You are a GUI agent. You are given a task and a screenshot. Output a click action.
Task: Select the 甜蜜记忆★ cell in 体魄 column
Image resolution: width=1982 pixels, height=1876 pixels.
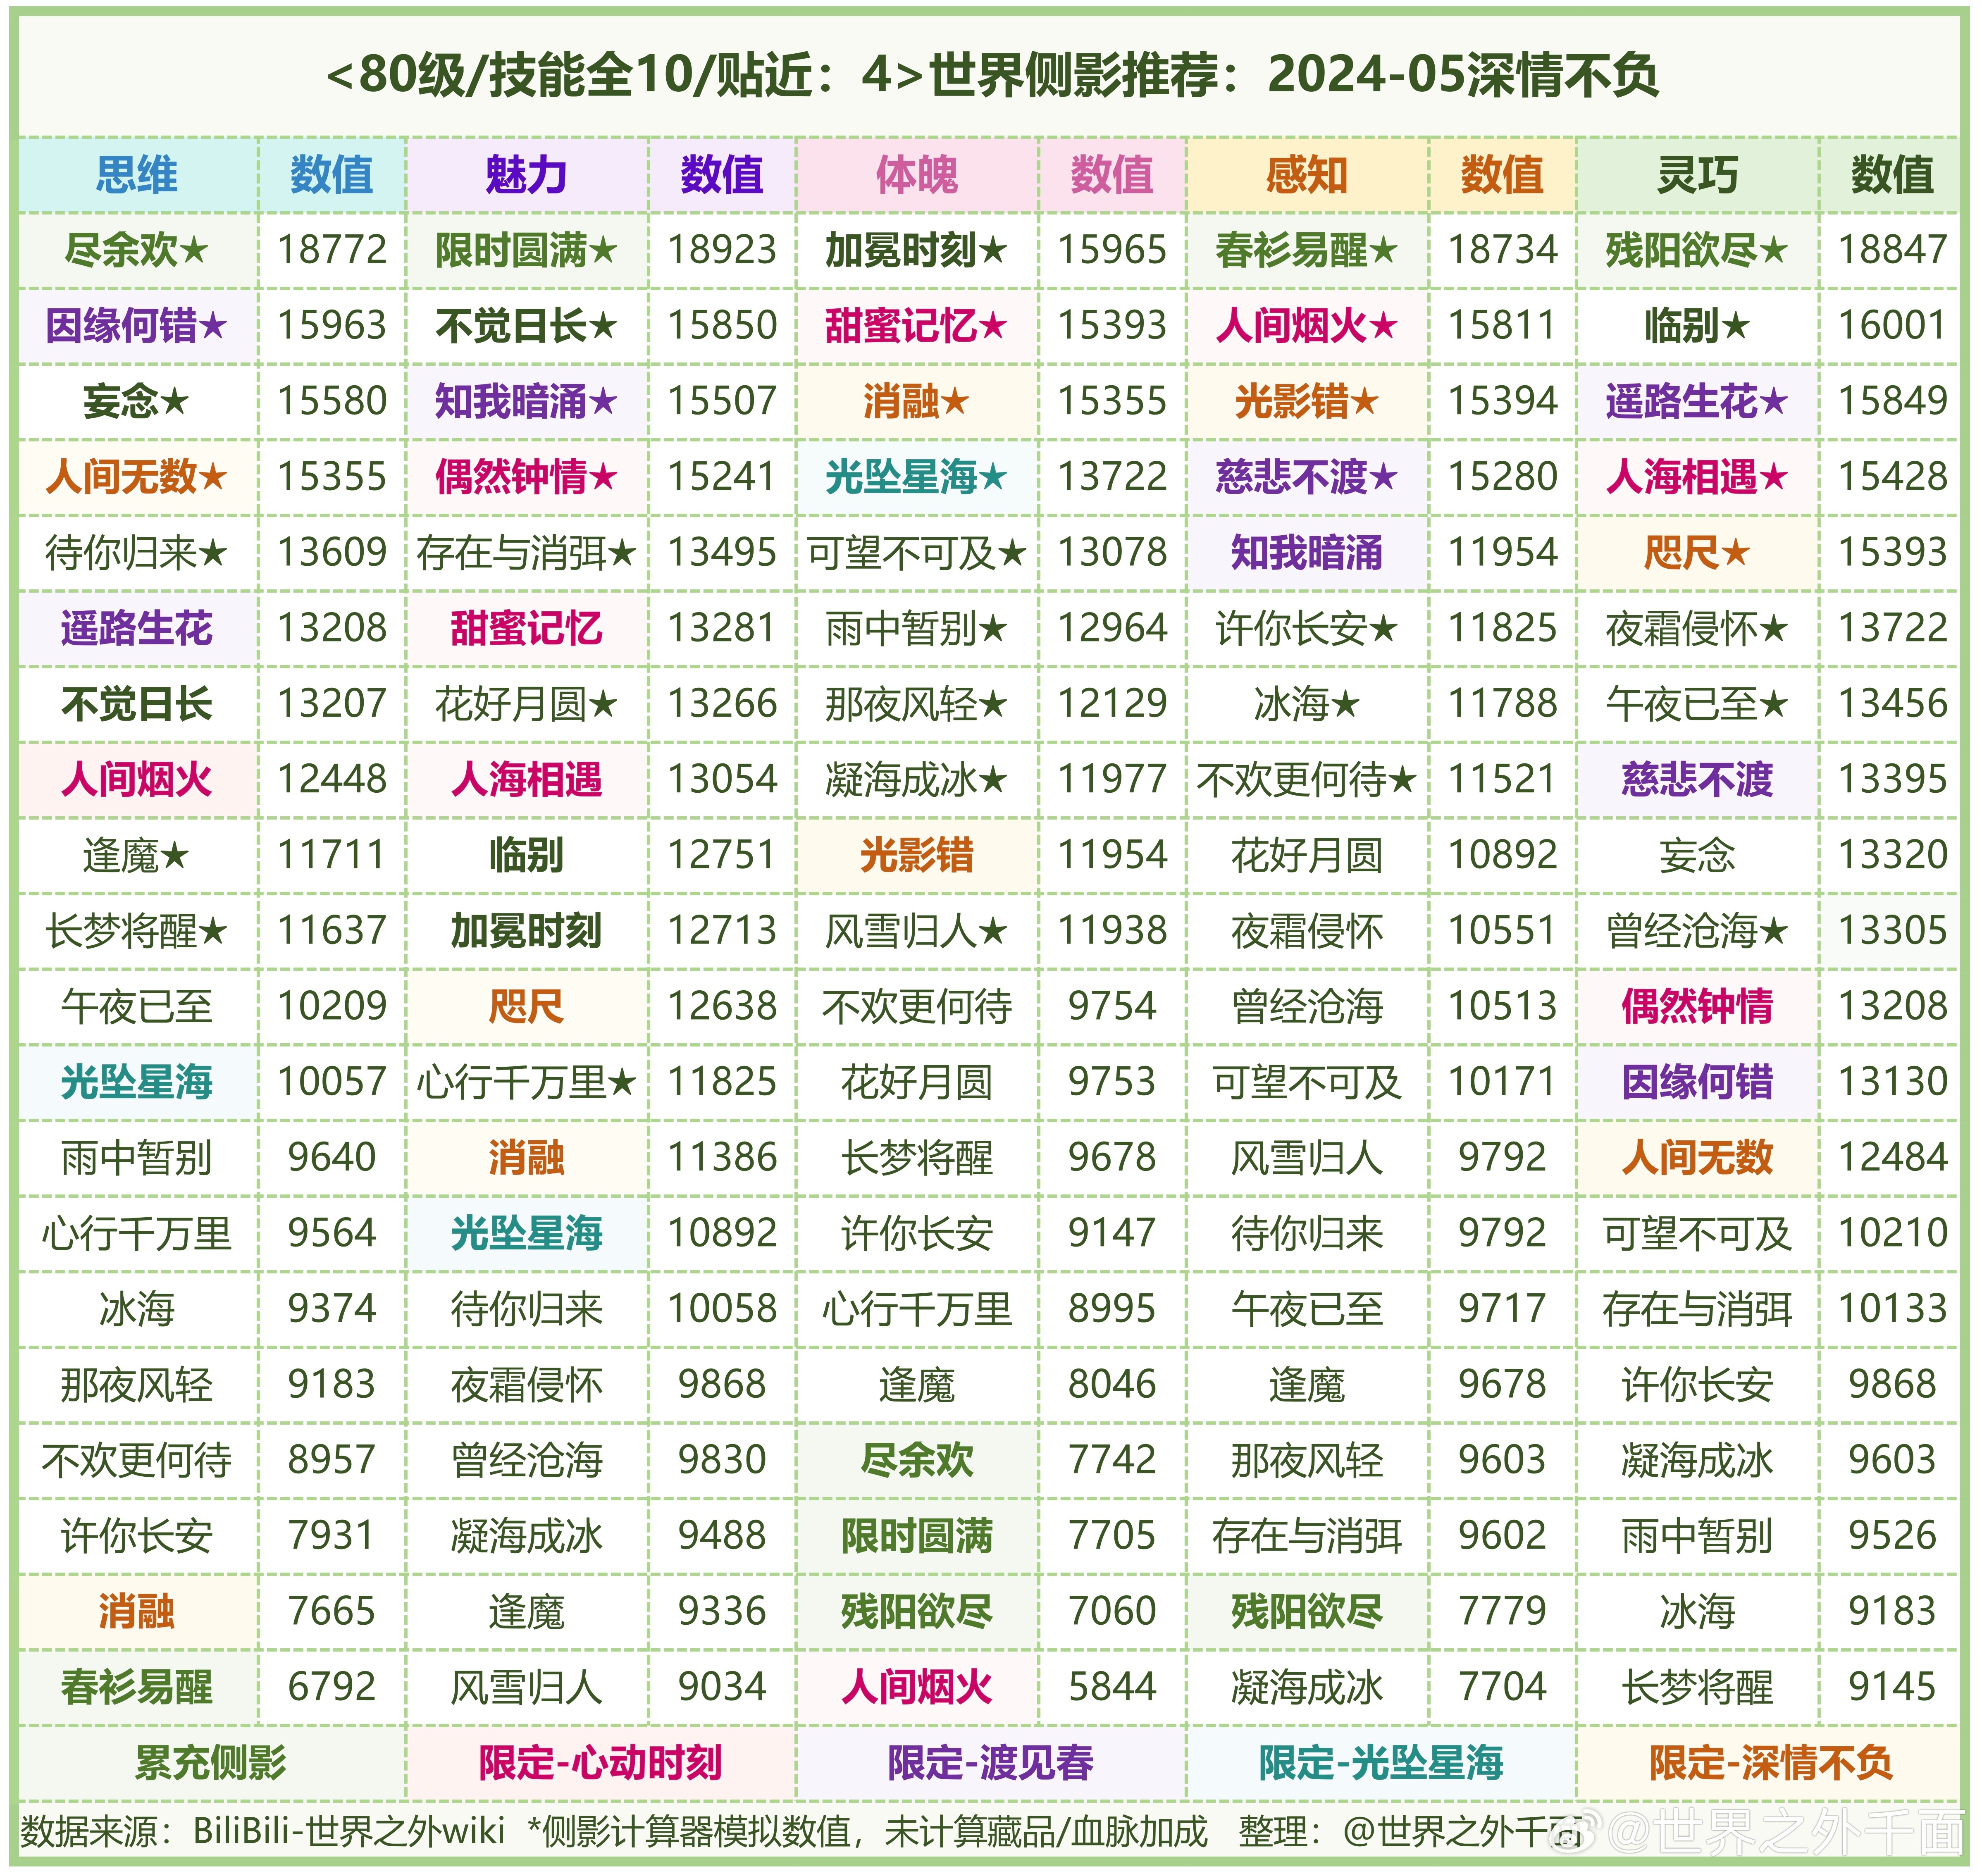pos(917,326)
